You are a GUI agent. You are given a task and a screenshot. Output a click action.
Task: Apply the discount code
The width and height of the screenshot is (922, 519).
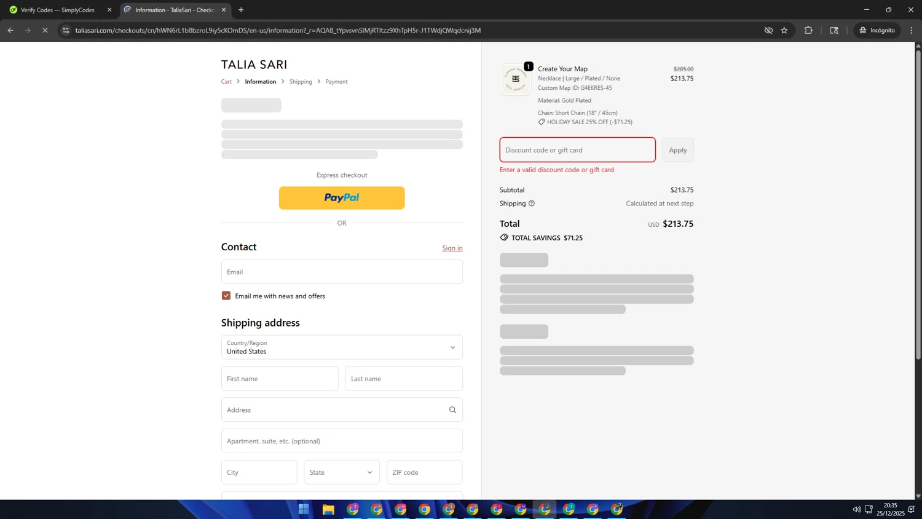(678, 150)
